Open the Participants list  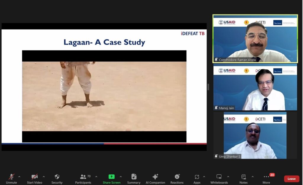pos(83,178)
